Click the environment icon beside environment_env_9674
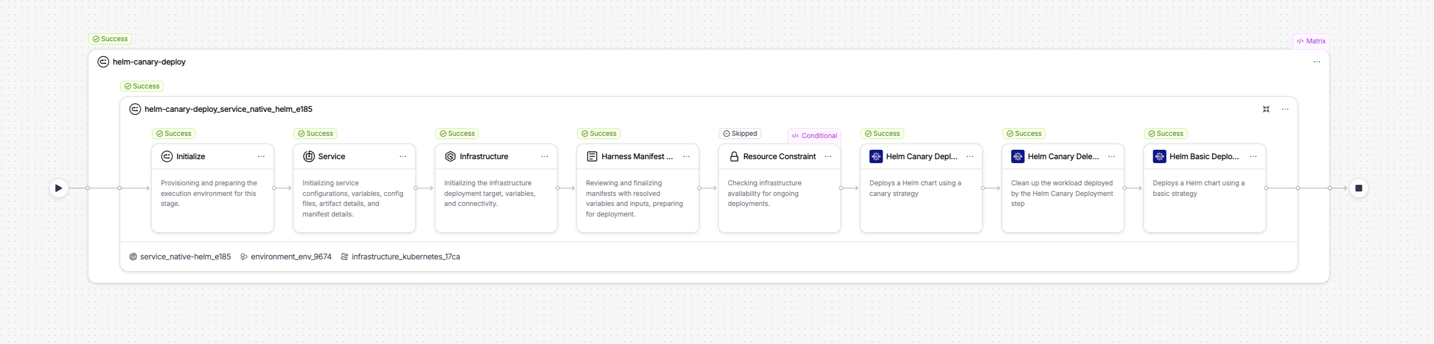 [244, 257]
